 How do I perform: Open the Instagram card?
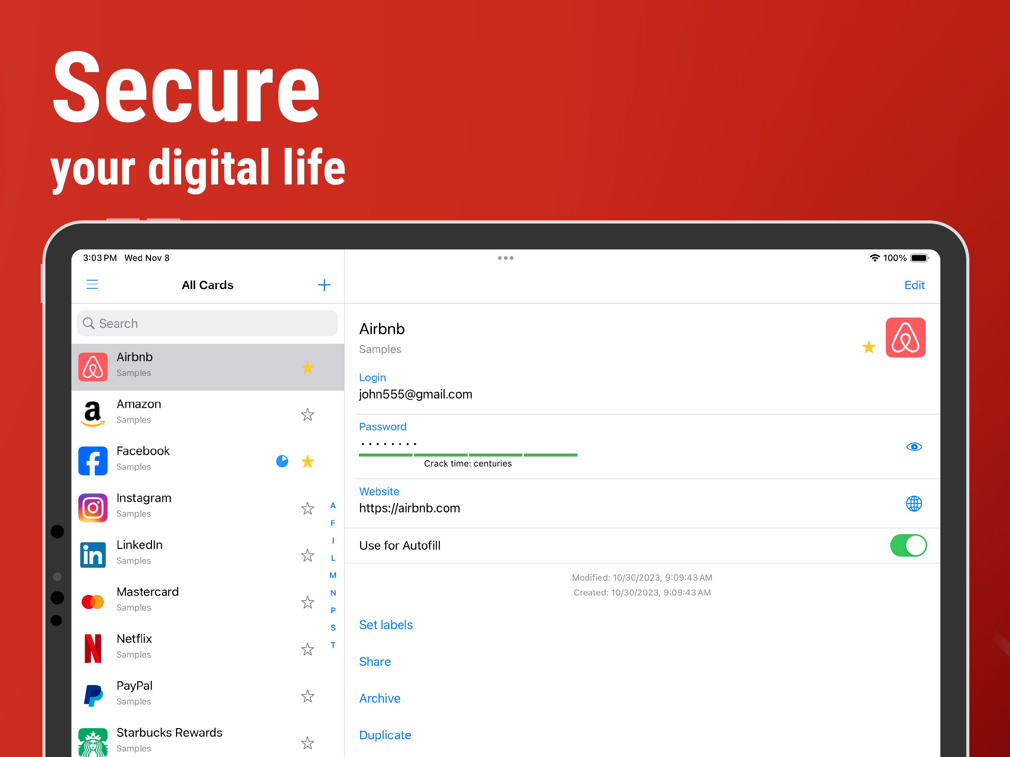(208, 508)
